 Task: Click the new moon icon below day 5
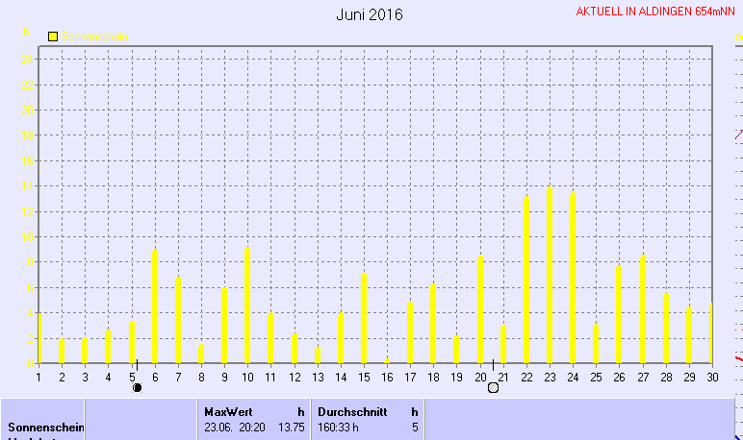[x=137, y=387]
